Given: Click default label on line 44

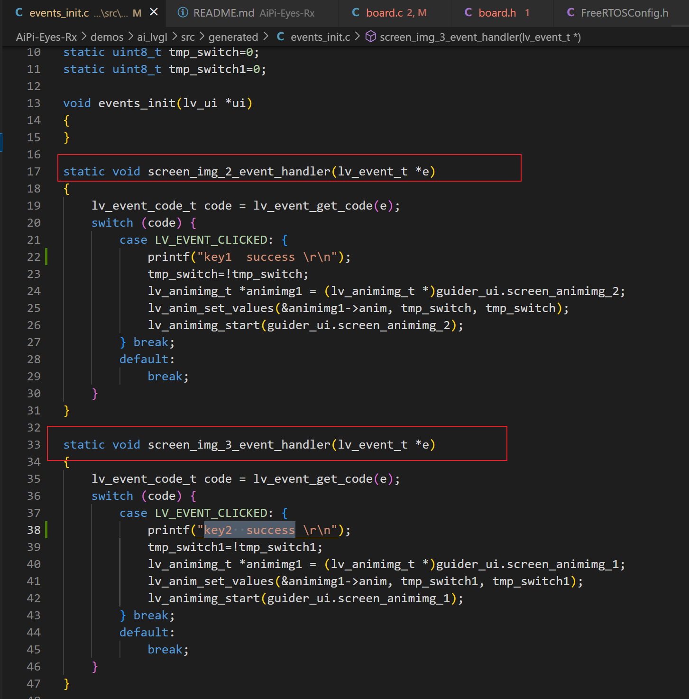Looking at the screenshot, I should tap(147, 633).
